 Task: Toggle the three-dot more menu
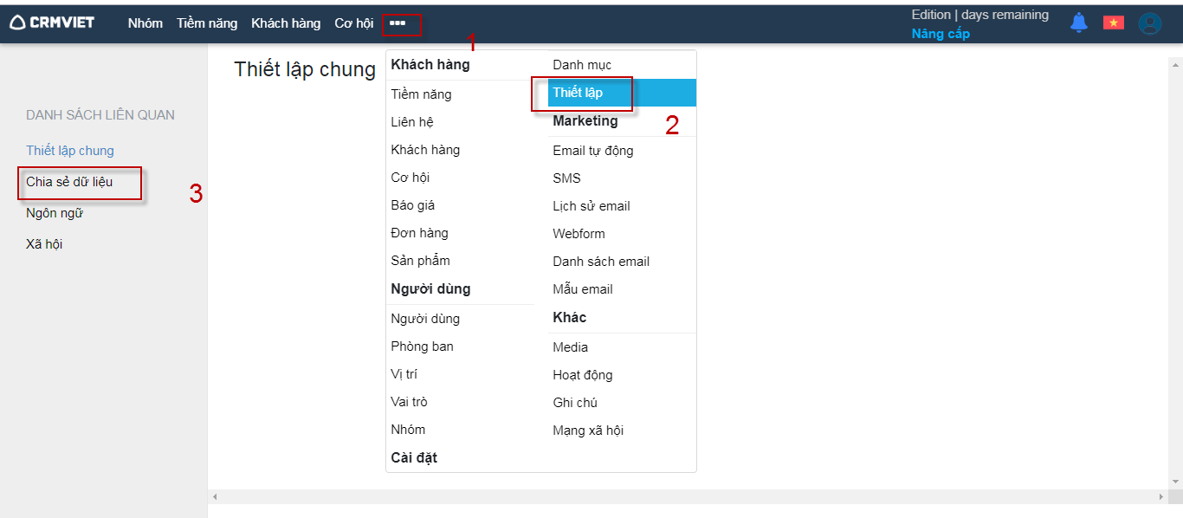click(x=398, y=23)
